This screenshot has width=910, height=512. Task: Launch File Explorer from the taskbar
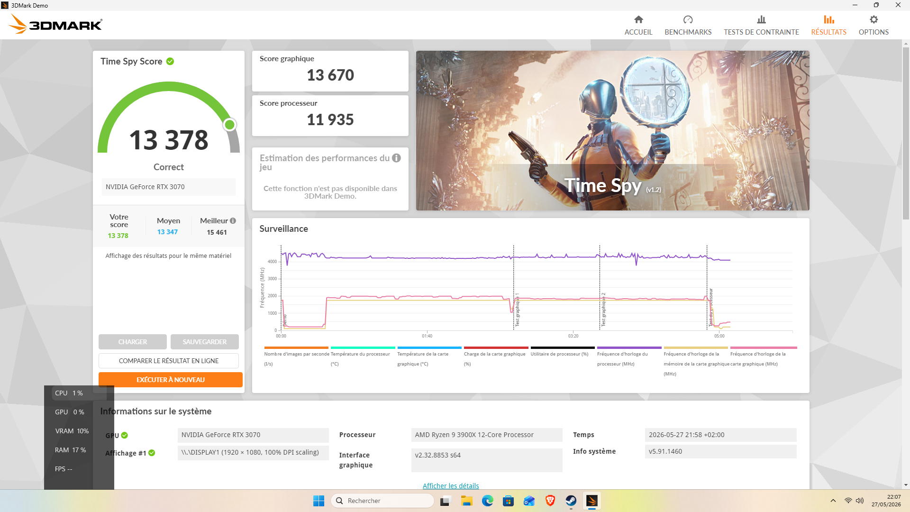click(x=467, y=501)
